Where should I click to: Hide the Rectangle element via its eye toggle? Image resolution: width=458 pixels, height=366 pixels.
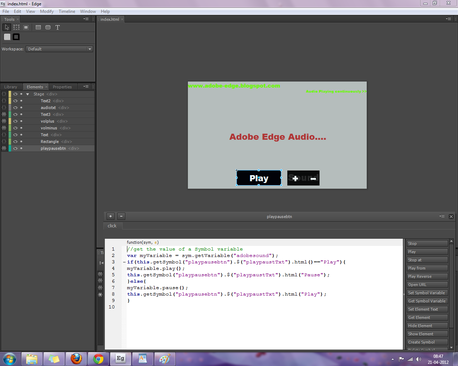15,142
